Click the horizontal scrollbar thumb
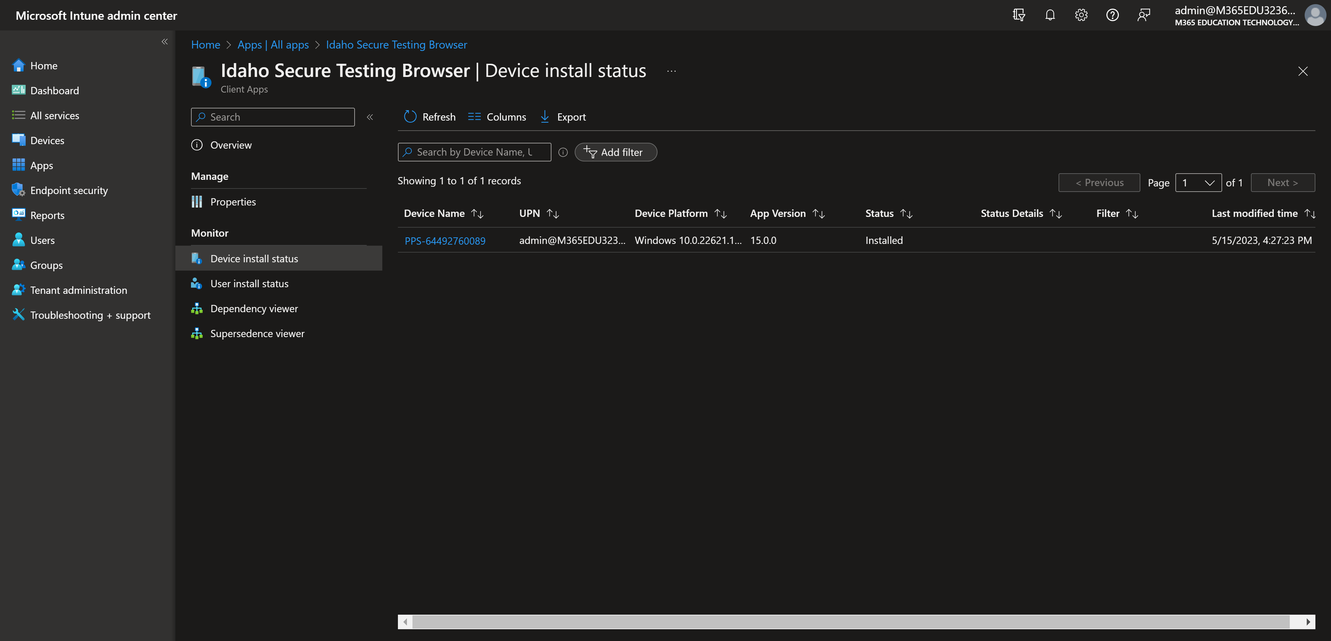 coord(851,622)
